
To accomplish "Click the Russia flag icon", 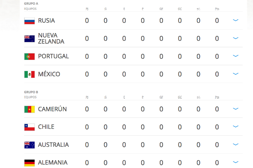I will 29,21.
